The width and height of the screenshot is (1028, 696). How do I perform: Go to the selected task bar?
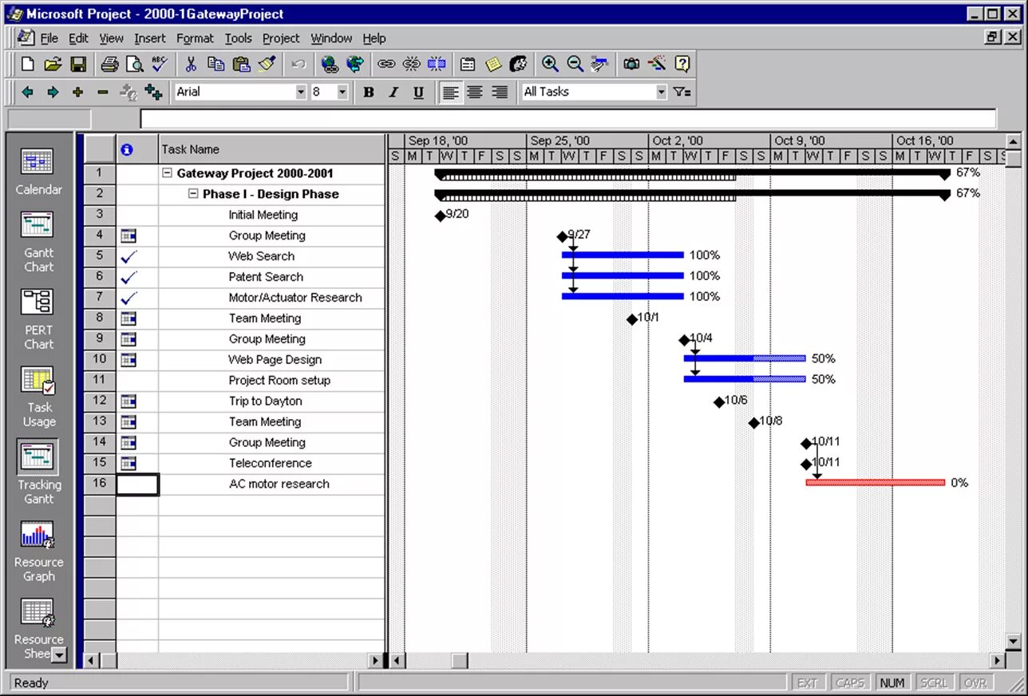pos(600,65)
